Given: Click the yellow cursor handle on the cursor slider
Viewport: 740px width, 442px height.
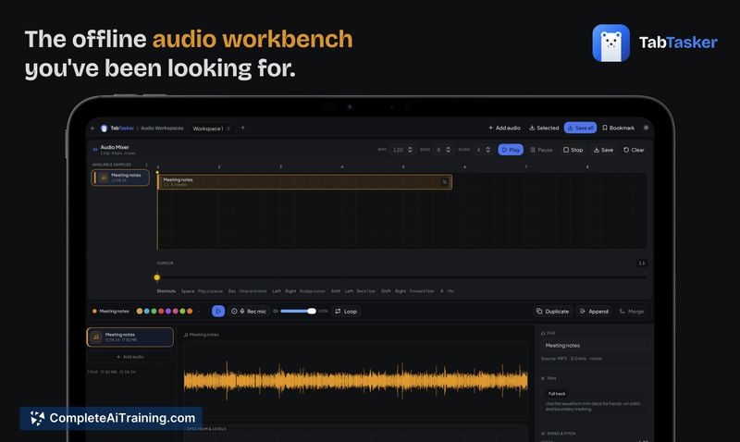Looking at the screenshot, I should 157,277.
